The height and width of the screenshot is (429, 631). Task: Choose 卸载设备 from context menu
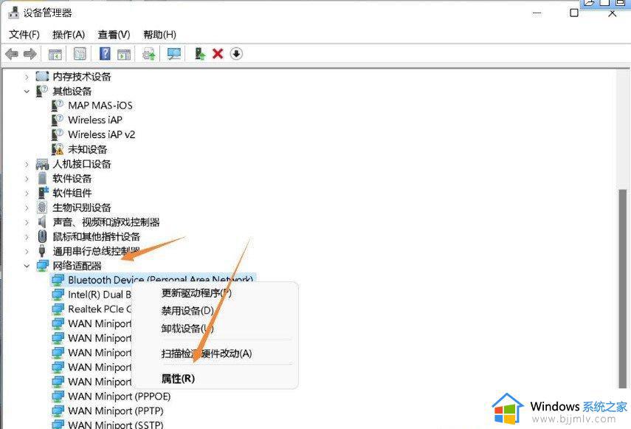pyautogui.click(x=187, y=329)
